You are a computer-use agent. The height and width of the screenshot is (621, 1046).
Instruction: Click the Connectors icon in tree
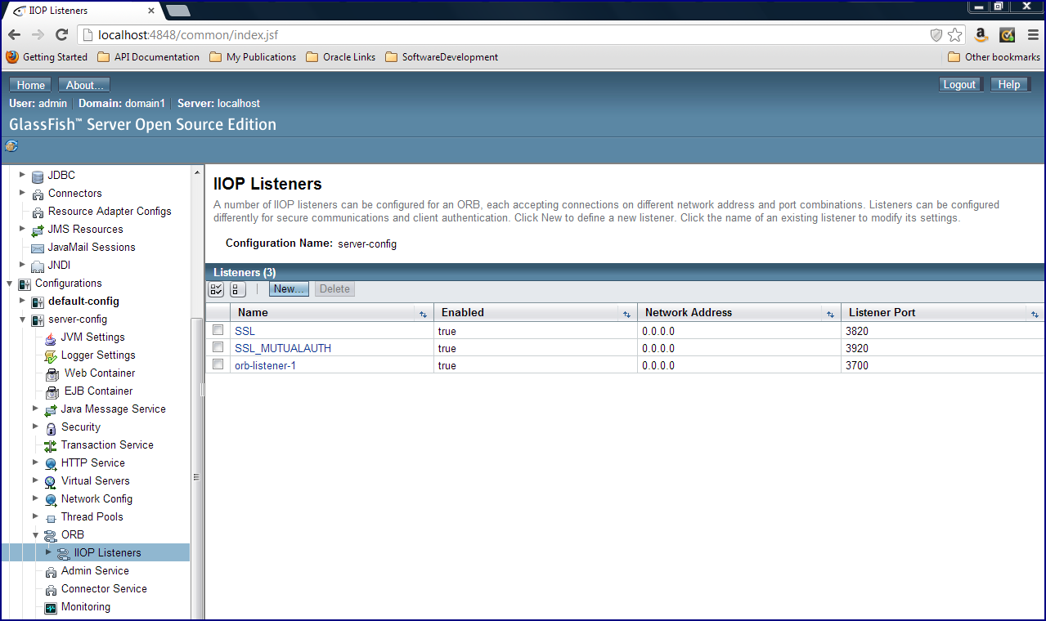(x=38, y=194)
